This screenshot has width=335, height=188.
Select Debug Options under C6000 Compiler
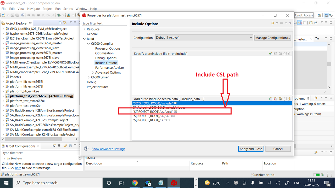[x=106, y=58]
